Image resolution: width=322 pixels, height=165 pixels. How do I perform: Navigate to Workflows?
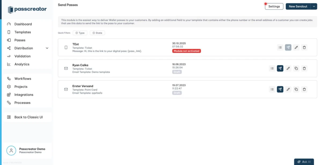point(23,79)
